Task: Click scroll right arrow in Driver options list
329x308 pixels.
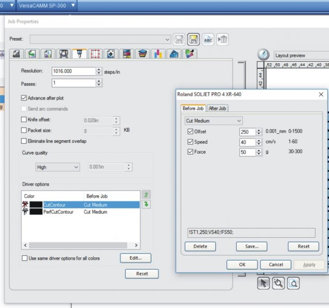Action: 136,245
